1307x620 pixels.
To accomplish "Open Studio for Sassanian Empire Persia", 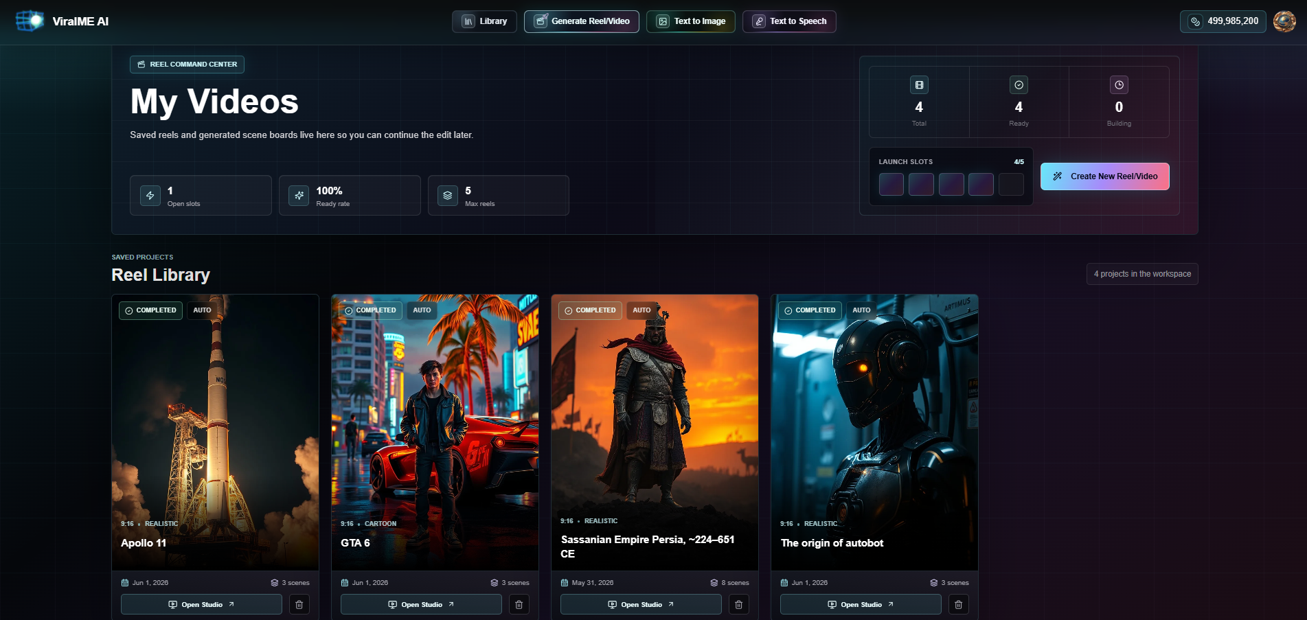I will pyautogui.click(x=641, y=604).
